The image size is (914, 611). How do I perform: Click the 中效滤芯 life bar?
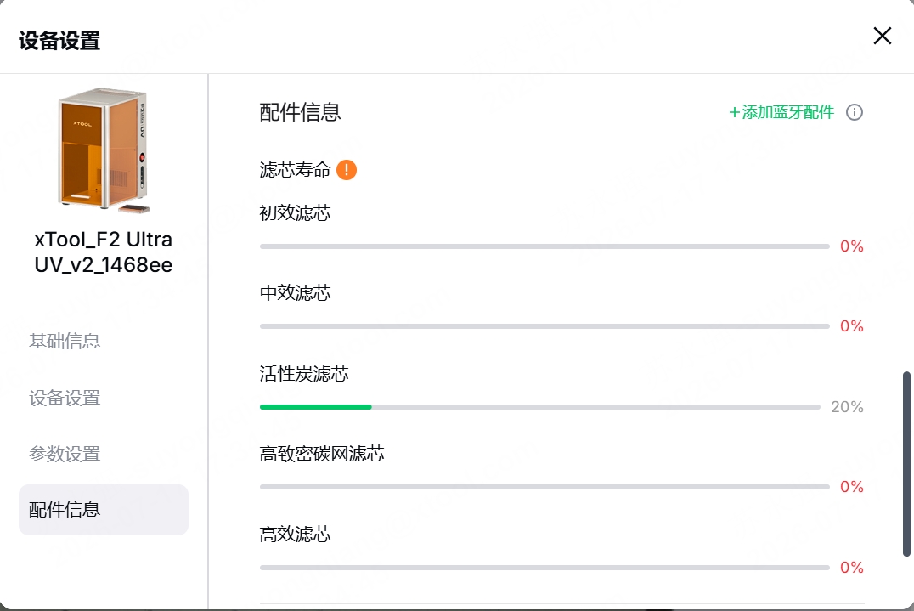point(544,326)
